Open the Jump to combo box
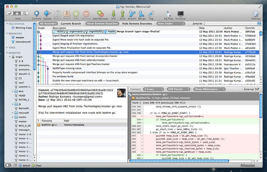The image size is (267, 172). tap(233, 24)
